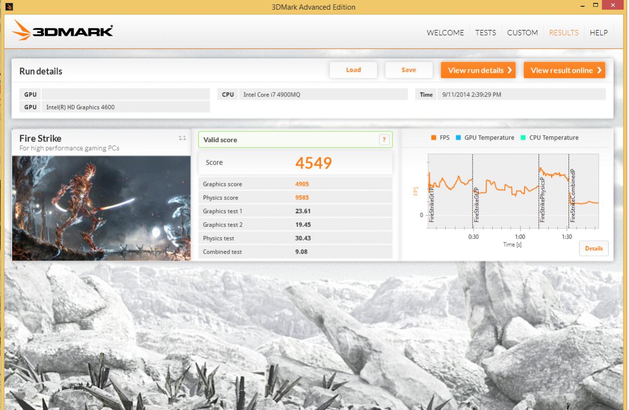This screenshot has height=410, width=629.
Task: Click the FireStrikePhysicsP marker in chart
Action: coord(542,199)
